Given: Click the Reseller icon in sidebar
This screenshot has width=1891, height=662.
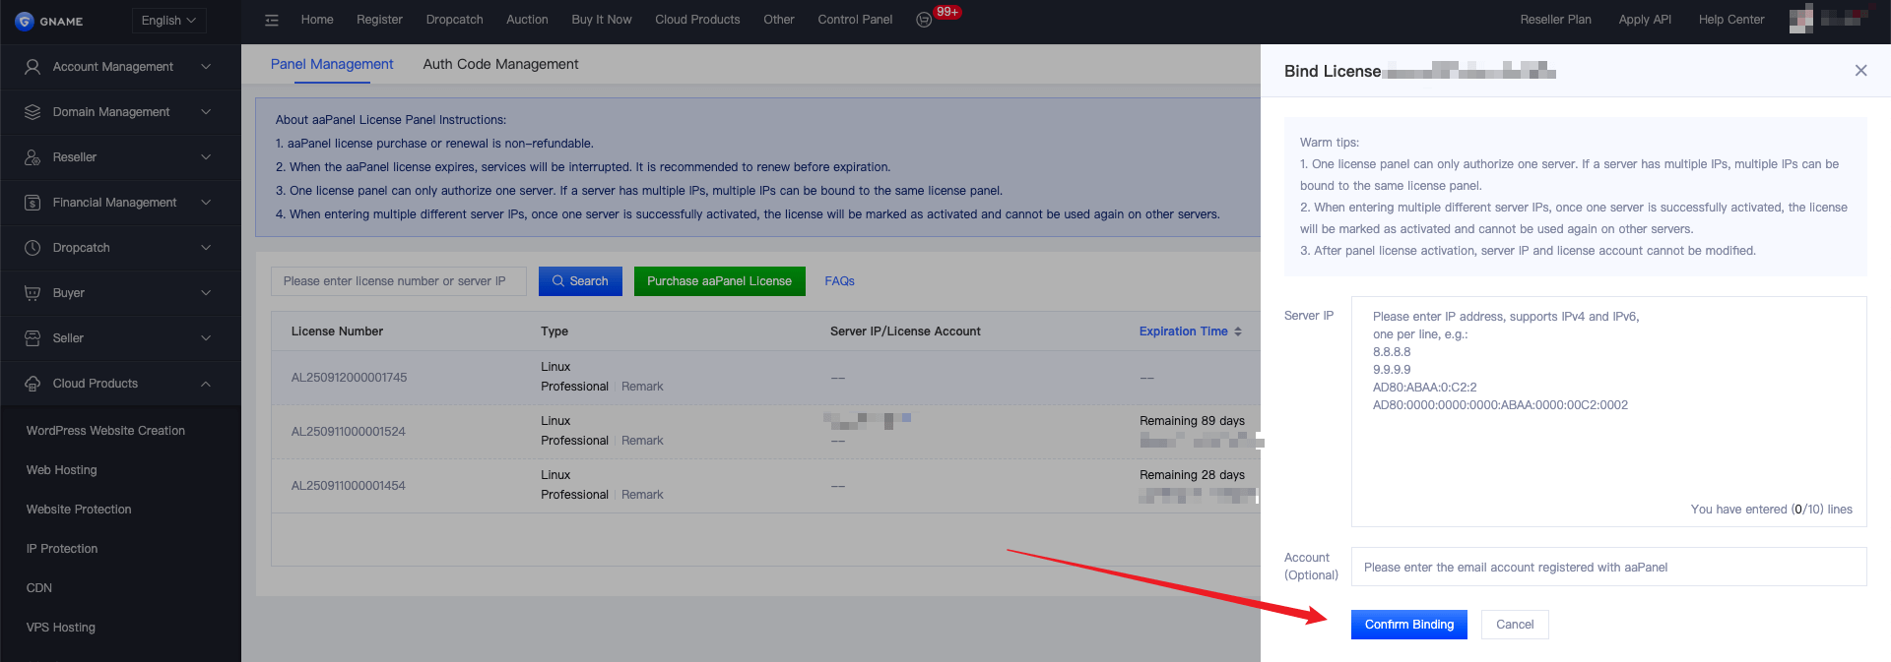Looking at the screenshot, I should [33, 157].
